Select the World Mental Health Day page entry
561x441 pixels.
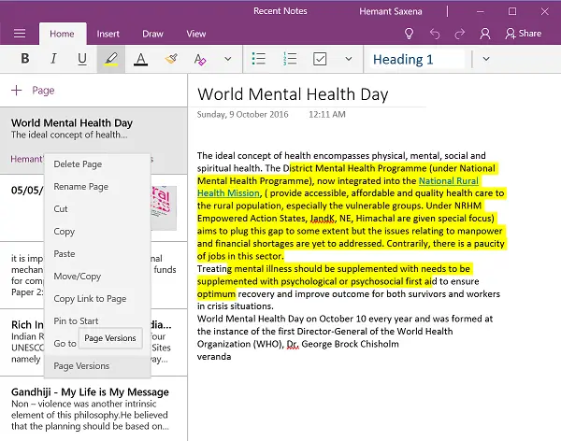pyautogui.click(x=93, y=140)
